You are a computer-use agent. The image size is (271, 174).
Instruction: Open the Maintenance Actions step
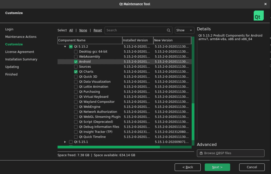pyautogui.click(x=21, y=37)
